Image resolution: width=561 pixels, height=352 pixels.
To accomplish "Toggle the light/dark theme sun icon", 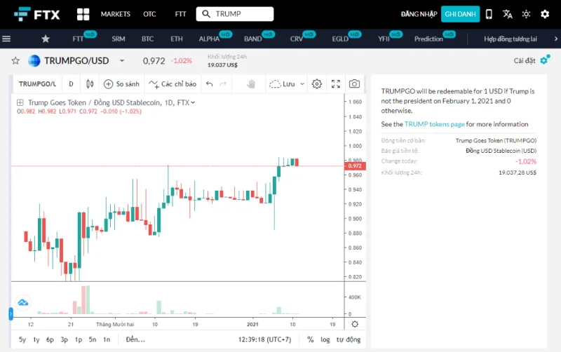I will (x=526, y=14).
